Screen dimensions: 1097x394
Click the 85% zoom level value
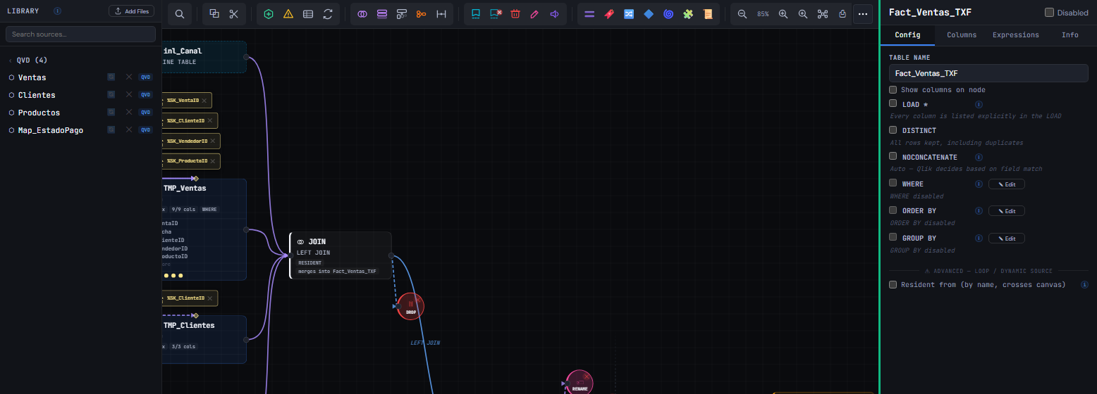[x=763, y=14]
